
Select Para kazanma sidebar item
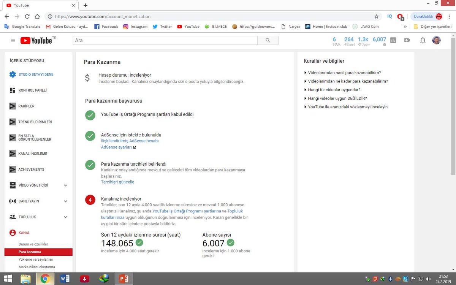point(38,252)
